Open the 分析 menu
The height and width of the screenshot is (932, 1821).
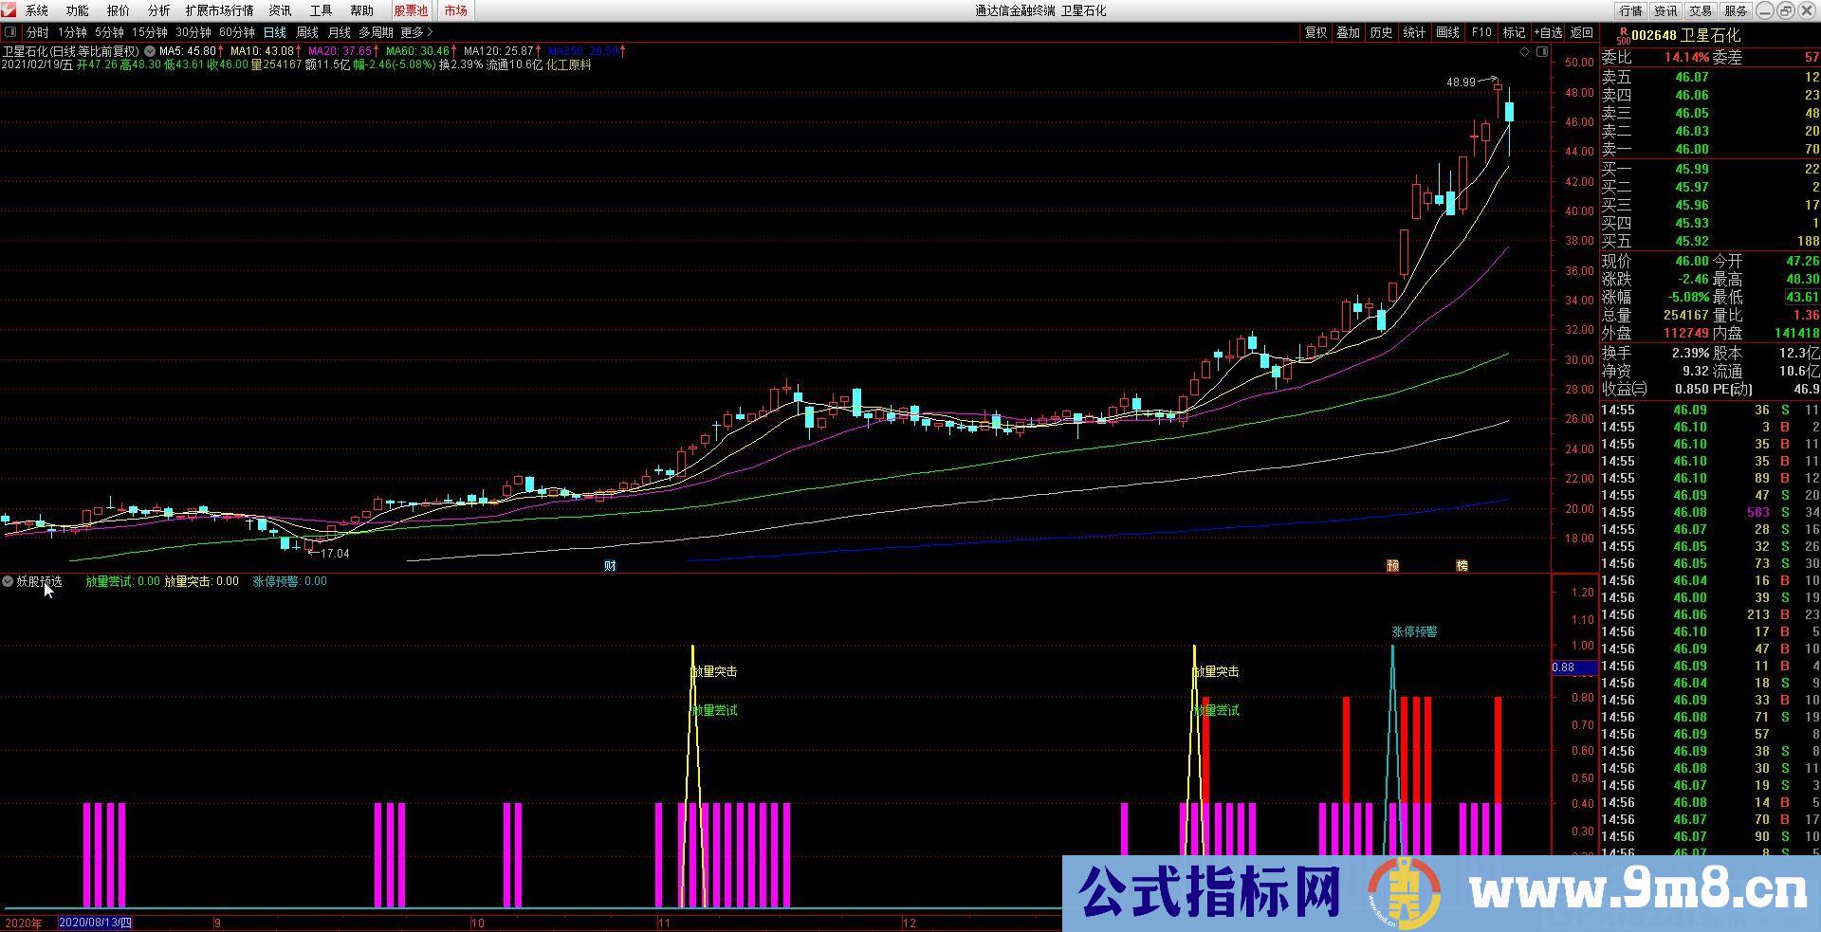(158, 10)
